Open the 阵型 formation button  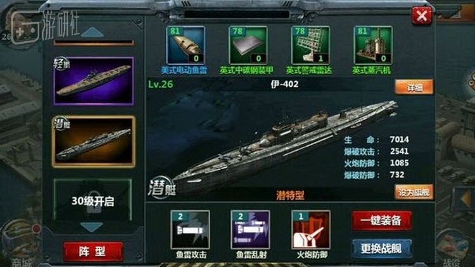[93, 251]
